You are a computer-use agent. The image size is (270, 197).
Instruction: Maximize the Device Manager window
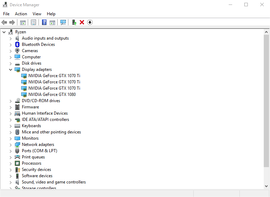[x=246, y=5]
